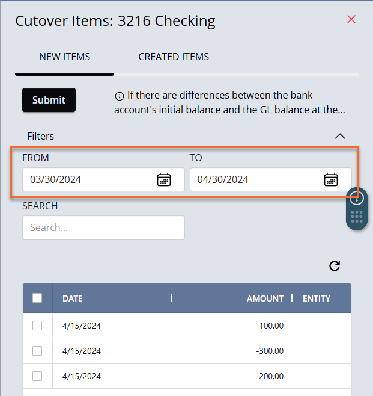Click the dotted grid handle on the widget
The image size is (373, 396).
tap(357, 217)
